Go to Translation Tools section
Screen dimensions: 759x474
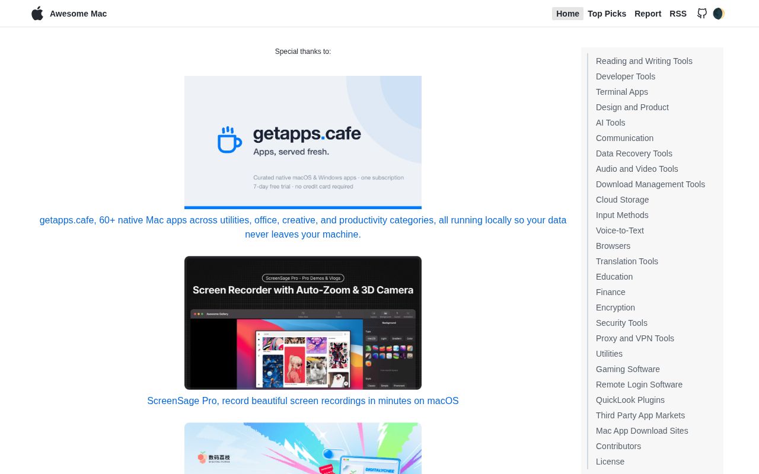click(627, 261)
